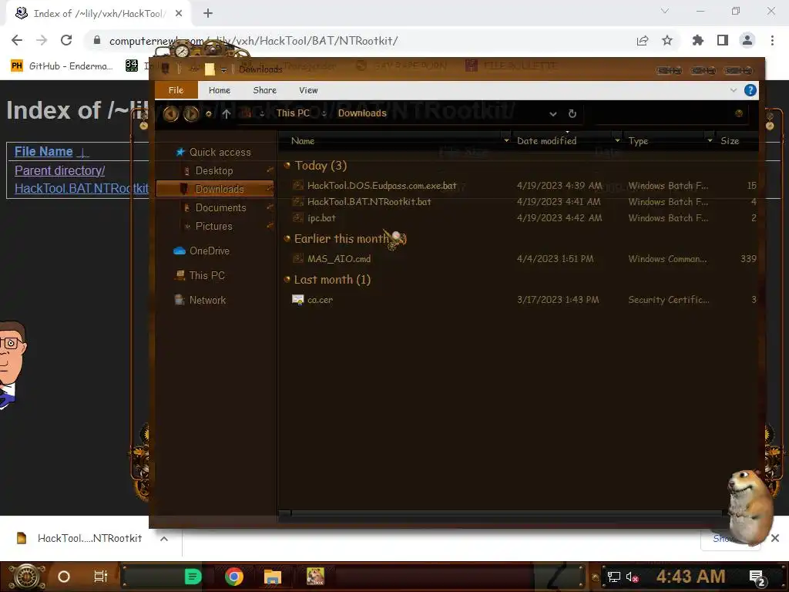Image resolution: width=789 pixels, height=592 pixels.
Task: Open Documents in navigation pane
Action: pos(220,207)
